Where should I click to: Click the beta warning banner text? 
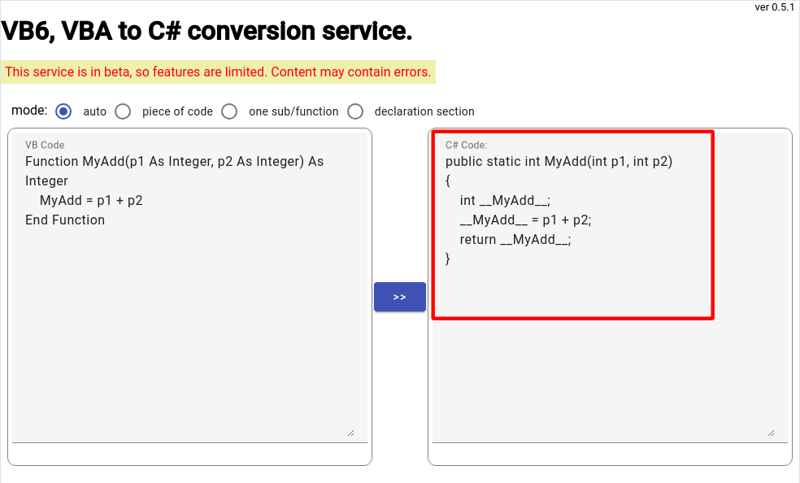(x=218, y=72)
